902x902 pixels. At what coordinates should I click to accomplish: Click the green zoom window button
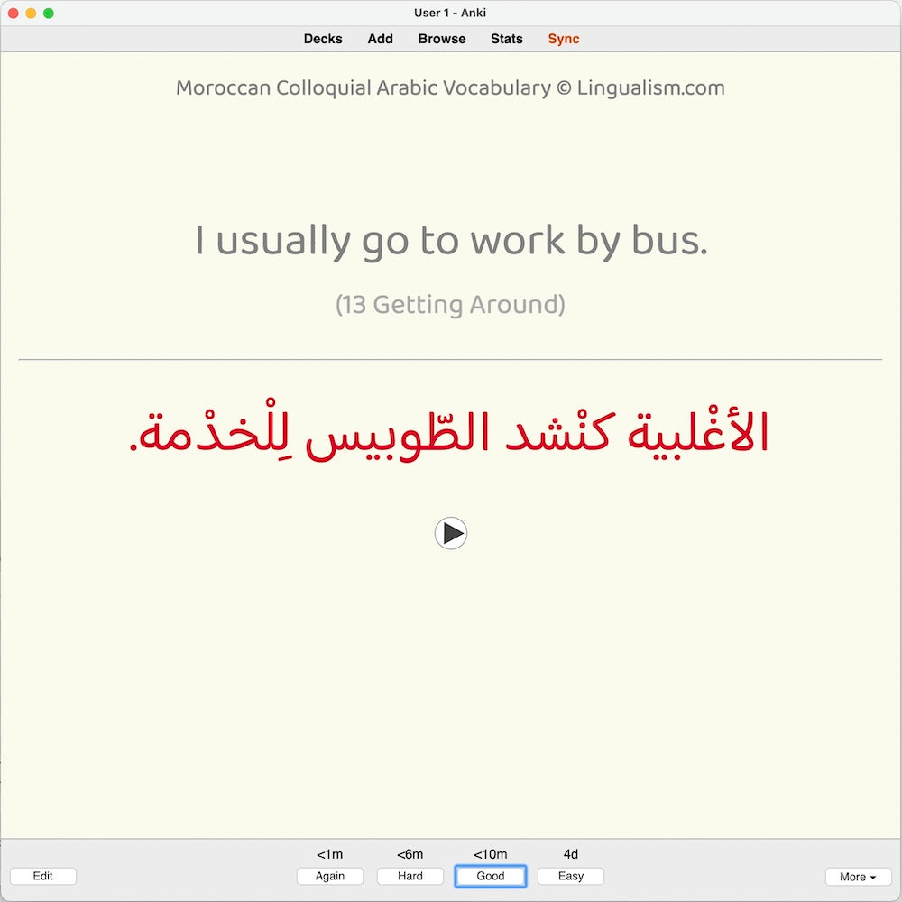pos(48,13)
